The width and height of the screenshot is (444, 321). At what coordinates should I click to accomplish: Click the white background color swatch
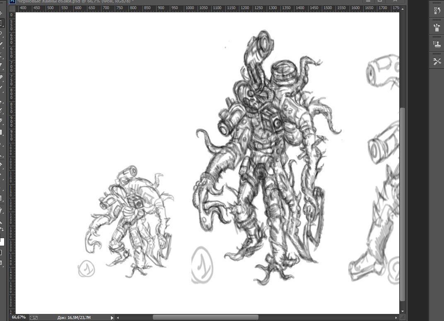click(2, 241)
